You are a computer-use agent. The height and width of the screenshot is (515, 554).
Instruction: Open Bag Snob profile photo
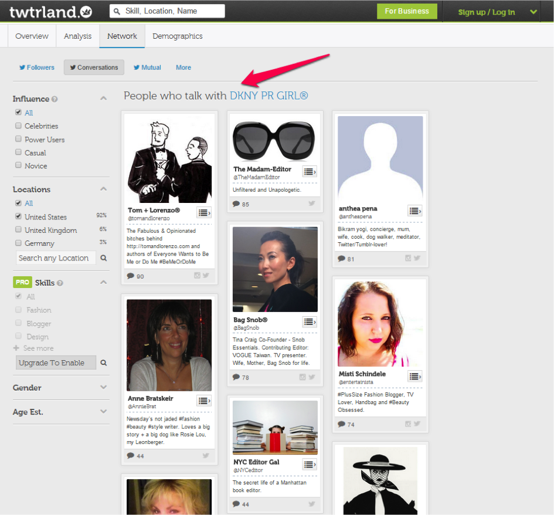click(x=275, y=269)
